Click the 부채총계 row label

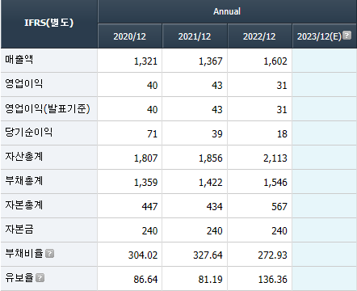coord(23,180)
